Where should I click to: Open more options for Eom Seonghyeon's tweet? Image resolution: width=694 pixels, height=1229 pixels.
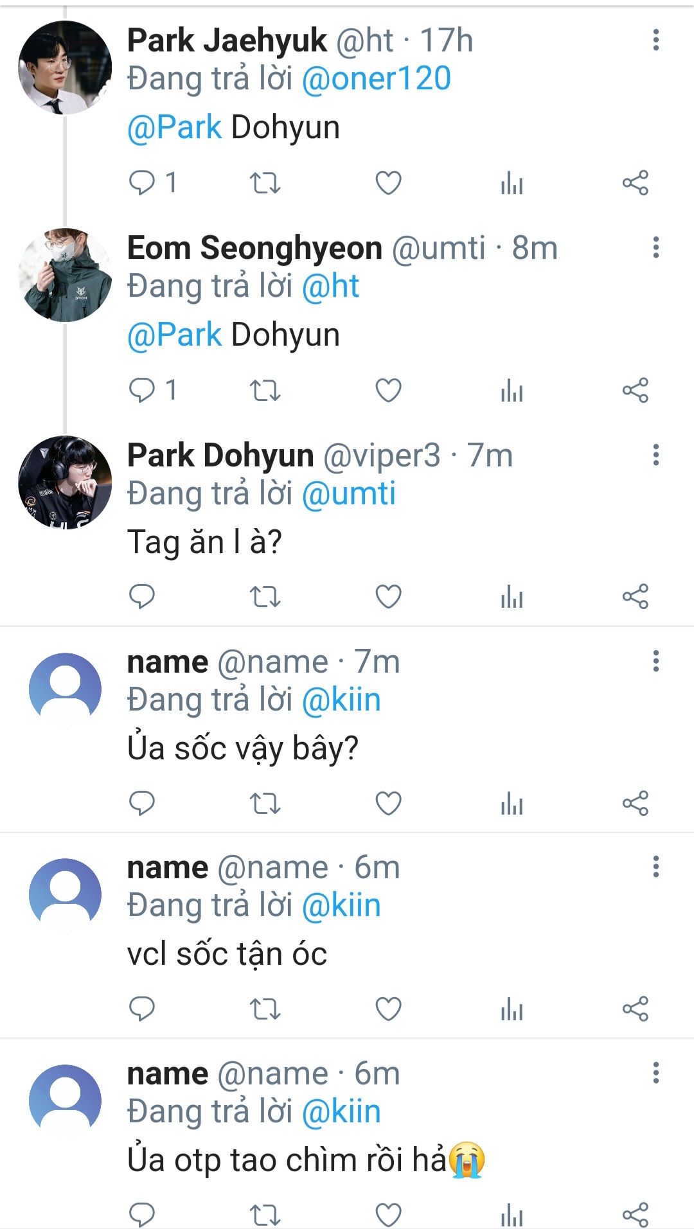point(655,247)
